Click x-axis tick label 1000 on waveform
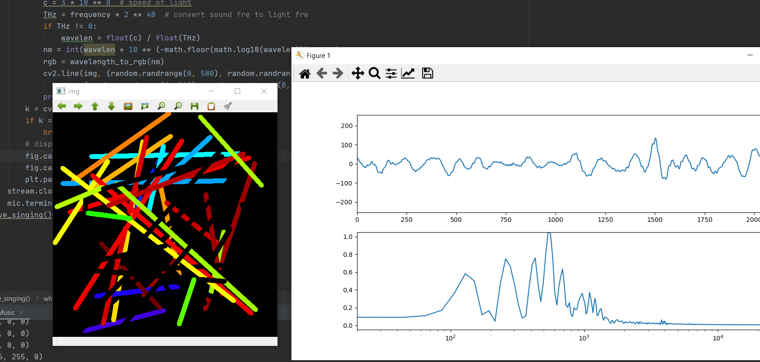Viewport: 760px width, 362px height. (555, 220)
